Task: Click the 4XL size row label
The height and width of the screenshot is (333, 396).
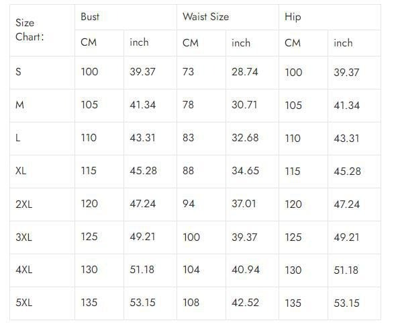Action: tap(42, 270)
